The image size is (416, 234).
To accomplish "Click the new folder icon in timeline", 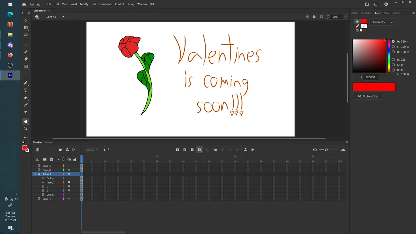I will coord(45,159).
